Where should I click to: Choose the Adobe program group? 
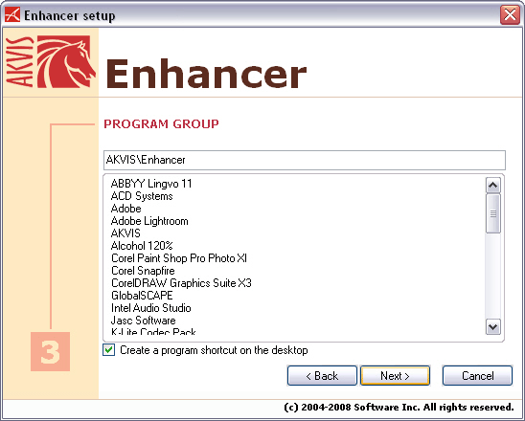coord(126,209)
